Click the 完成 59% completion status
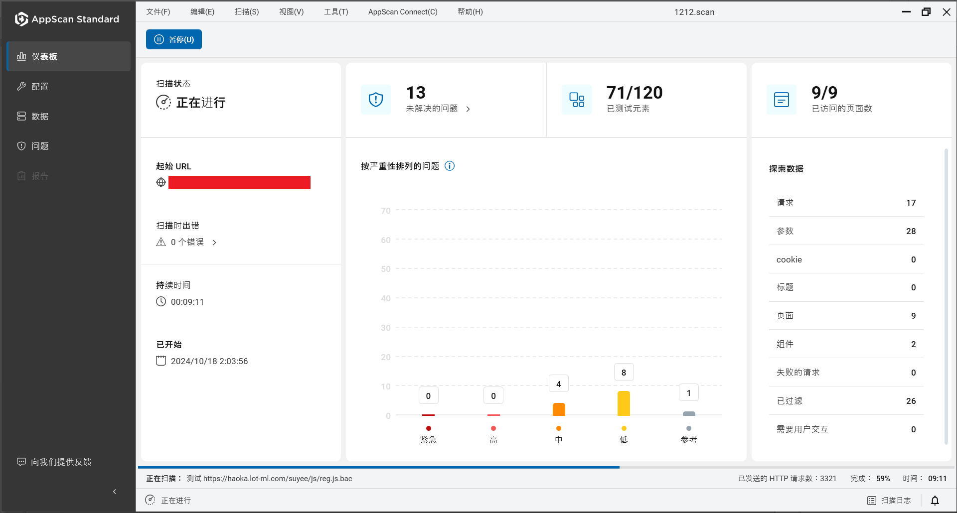The width and height of the screenshot is (957, 513). coord(870,479)
